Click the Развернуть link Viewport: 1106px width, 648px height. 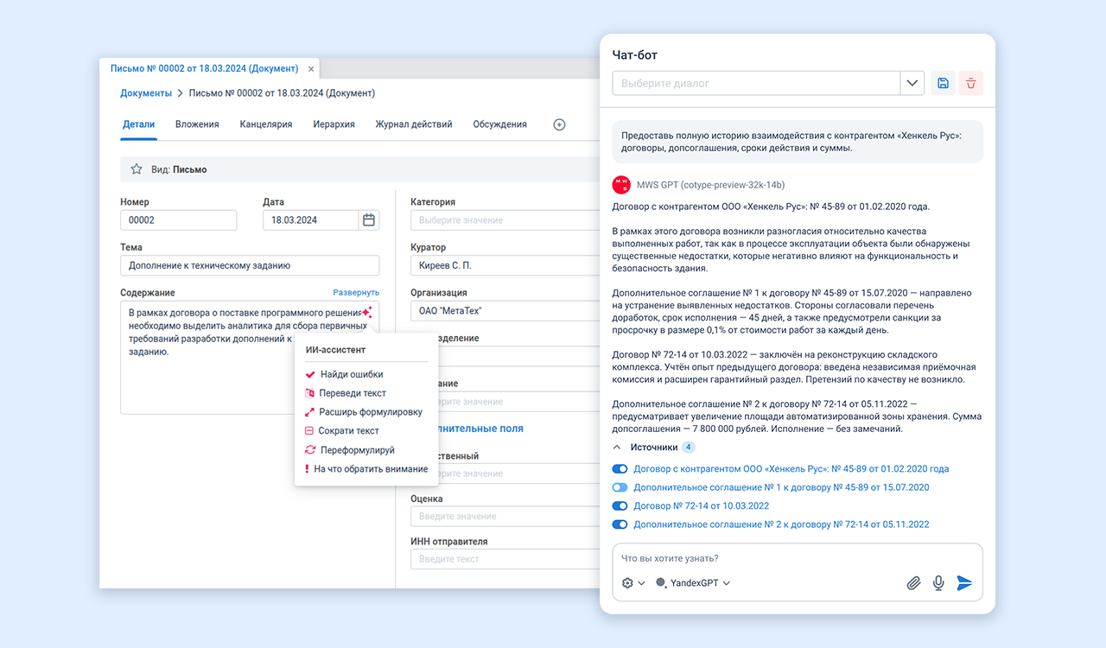click(x=356, y=293)
